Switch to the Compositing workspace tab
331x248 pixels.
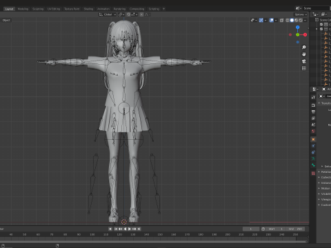point(137,9)
